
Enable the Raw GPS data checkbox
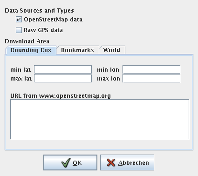click(19, 30)
